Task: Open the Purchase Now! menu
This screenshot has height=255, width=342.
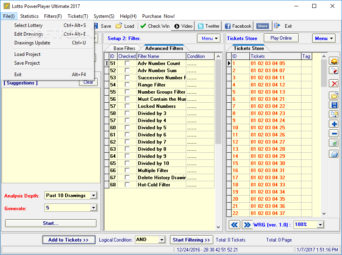Action: (158, 16)
